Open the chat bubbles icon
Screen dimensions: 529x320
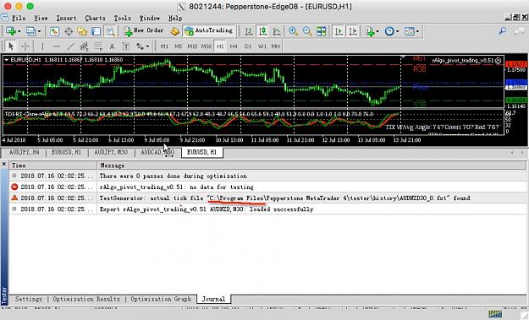click(519, 31)
